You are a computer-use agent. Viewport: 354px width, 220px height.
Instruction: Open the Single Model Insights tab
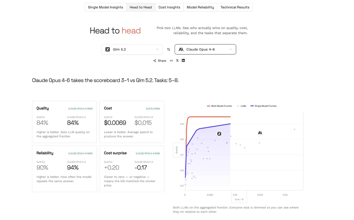tap(105, 7)
